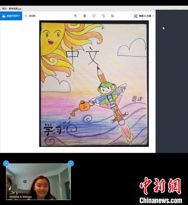Open the 'See all photos' button
The height and width of the screenshot is (205, 188).
pyautogui.click(x=11, y=16)
